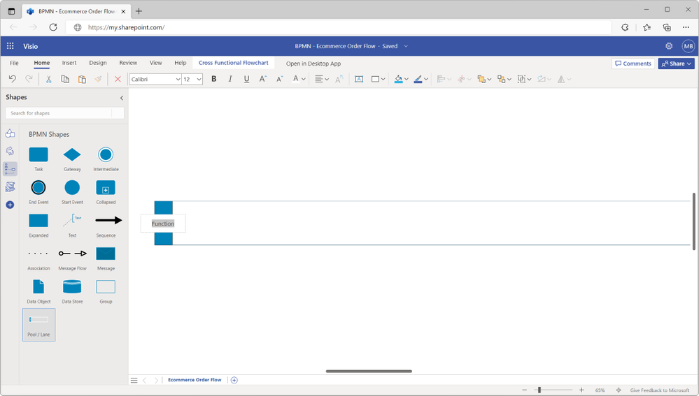
Task: Select the Message Flow connector
Action: pos(72,258)
